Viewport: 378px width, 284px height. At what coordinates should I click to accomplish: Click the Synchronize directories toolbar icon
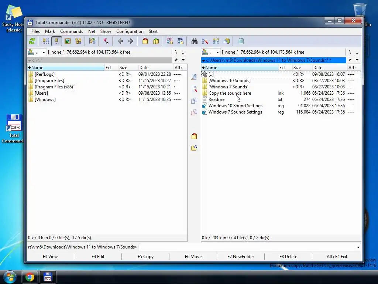(216, 41)
